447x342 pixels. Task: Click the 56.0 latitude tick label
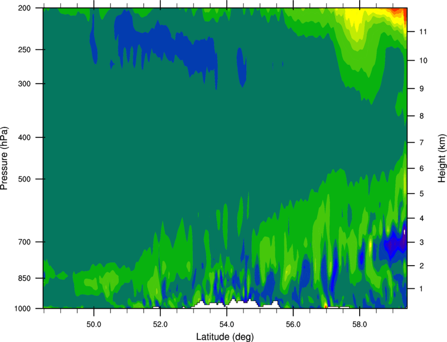pos(293,325)
